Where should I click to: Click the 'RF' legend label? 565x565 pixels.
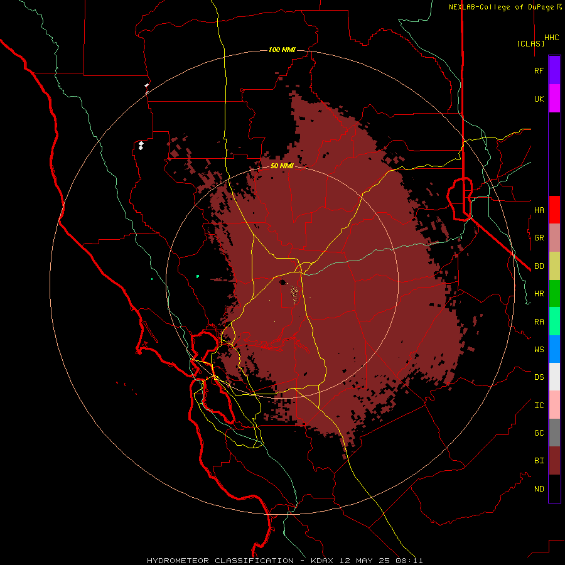tap(539, 71)
